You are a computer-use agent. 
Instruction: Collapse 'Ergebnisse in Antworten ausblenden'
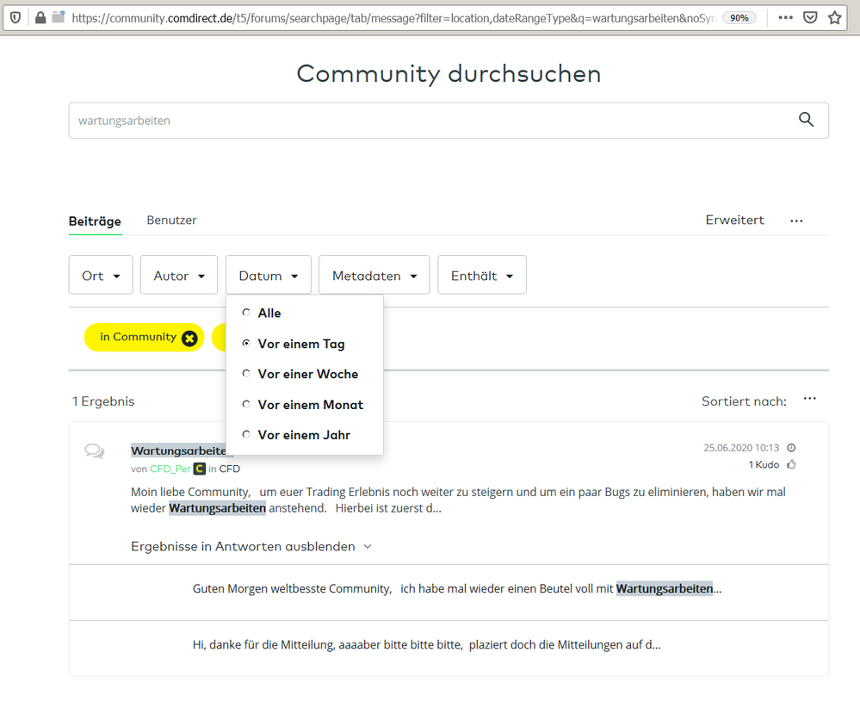tap(251, 547)
